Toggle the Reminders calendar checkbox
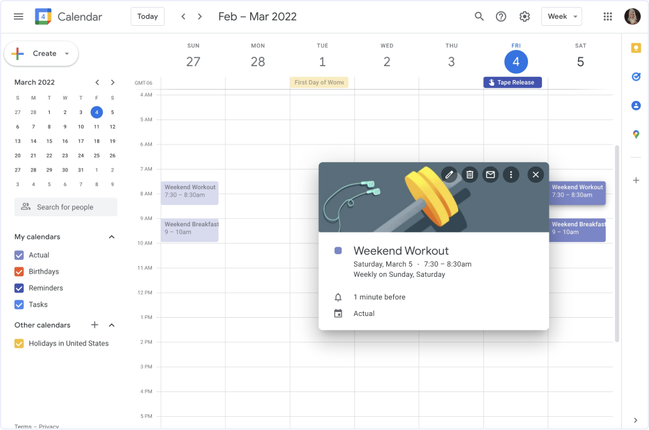 [x=19, y=288]
